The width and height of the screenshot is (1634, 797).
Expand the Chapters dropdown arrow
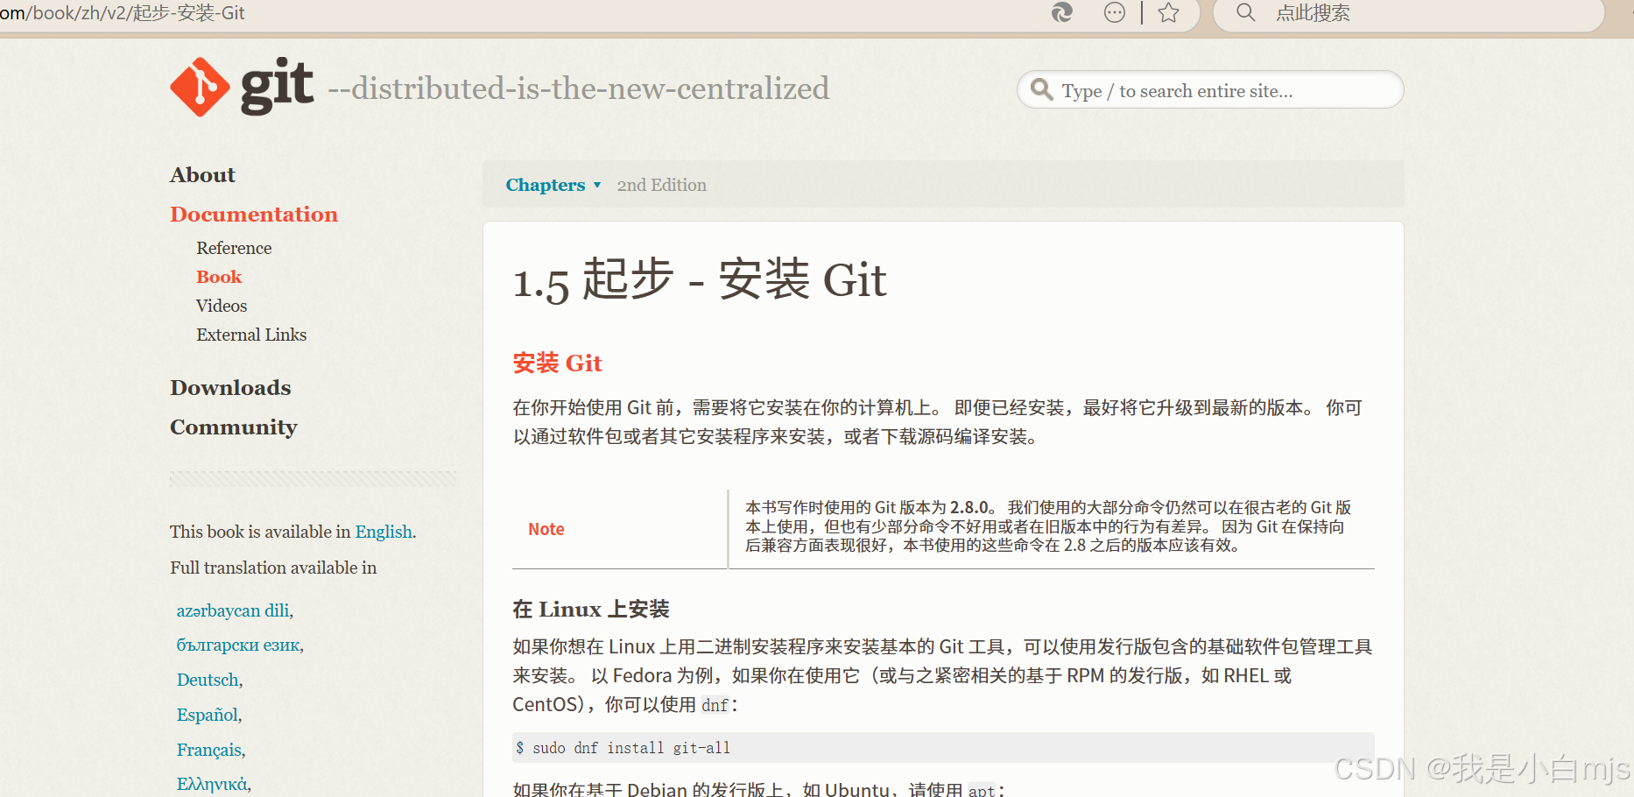tap(597, 185)
